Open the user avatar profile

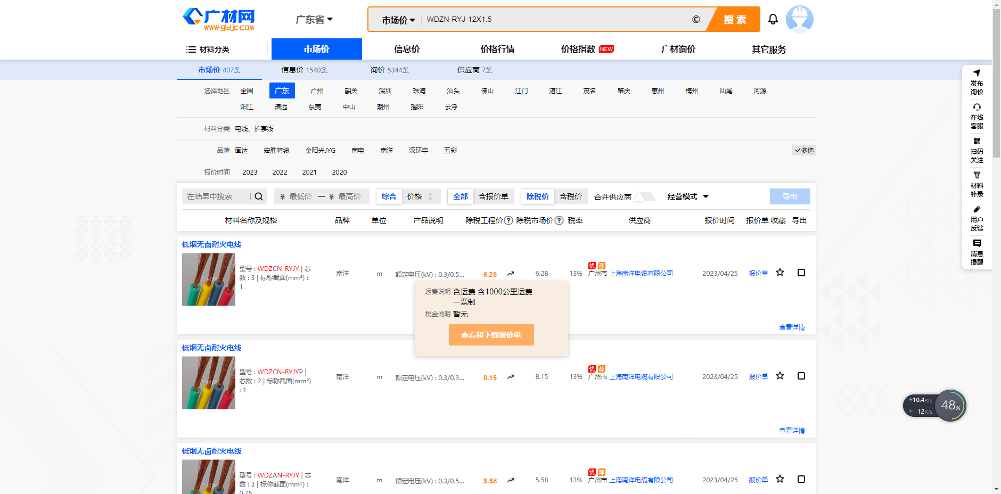tap(799, 19)
